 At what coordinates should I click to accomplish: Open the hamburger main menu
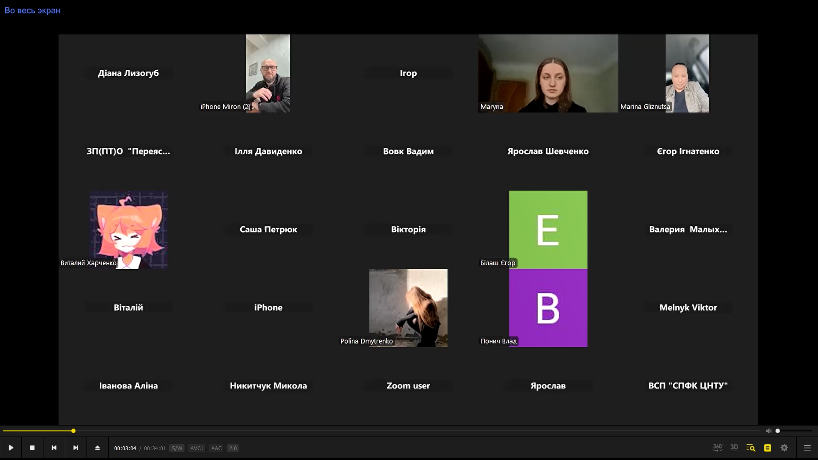[x=807, y=448]
